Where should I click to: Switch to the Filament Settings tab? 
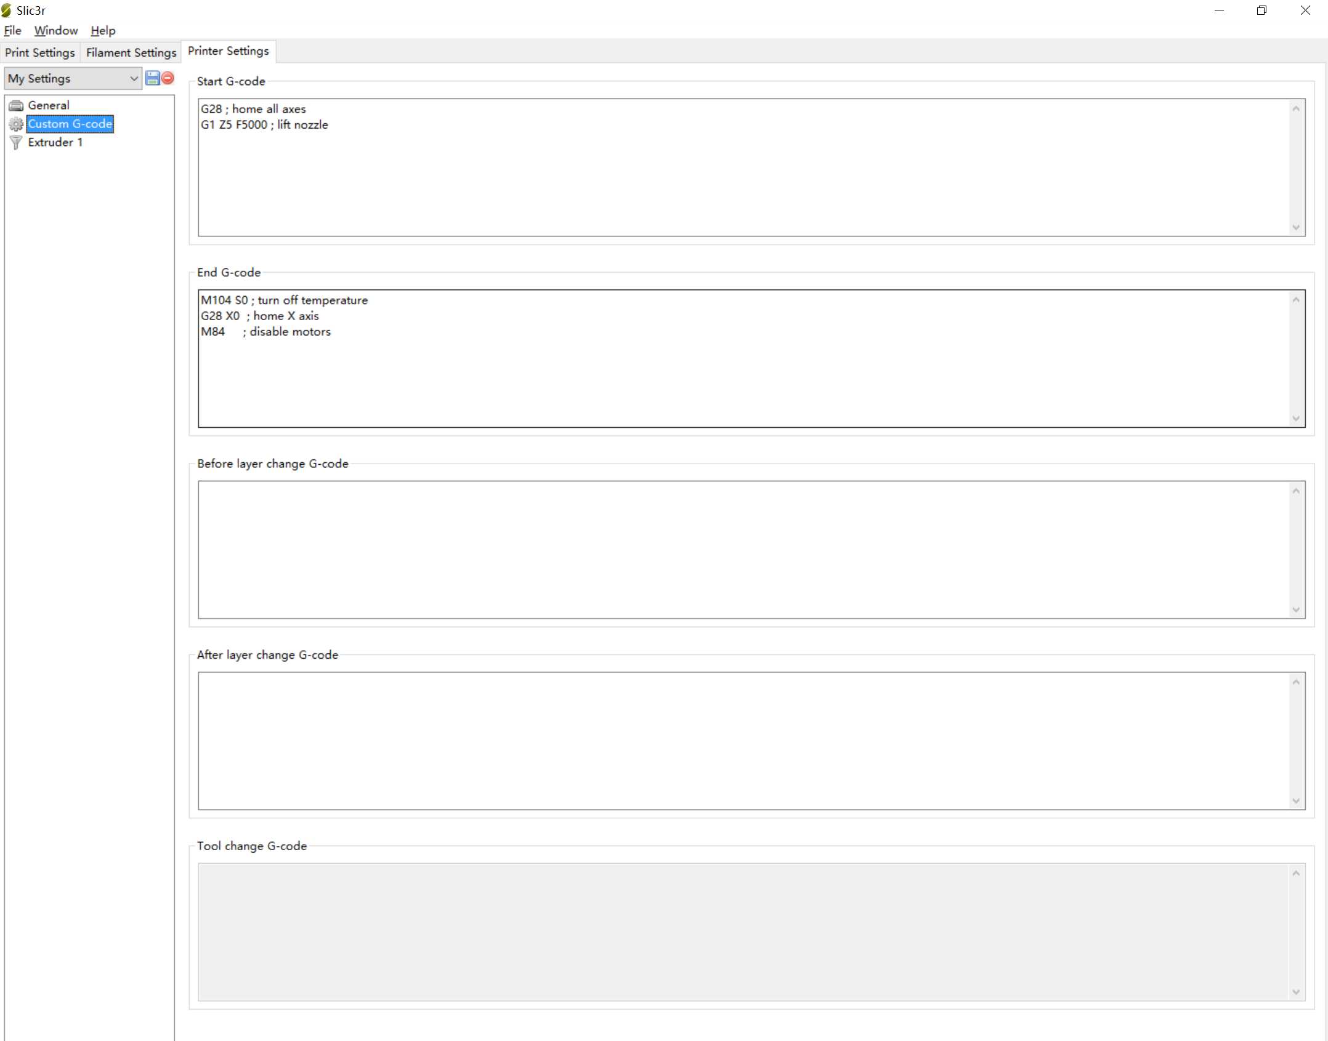(x=131, y=52)
